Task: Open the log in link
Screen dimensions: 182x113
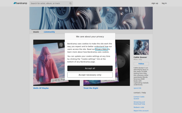Action: click(164, 3)
